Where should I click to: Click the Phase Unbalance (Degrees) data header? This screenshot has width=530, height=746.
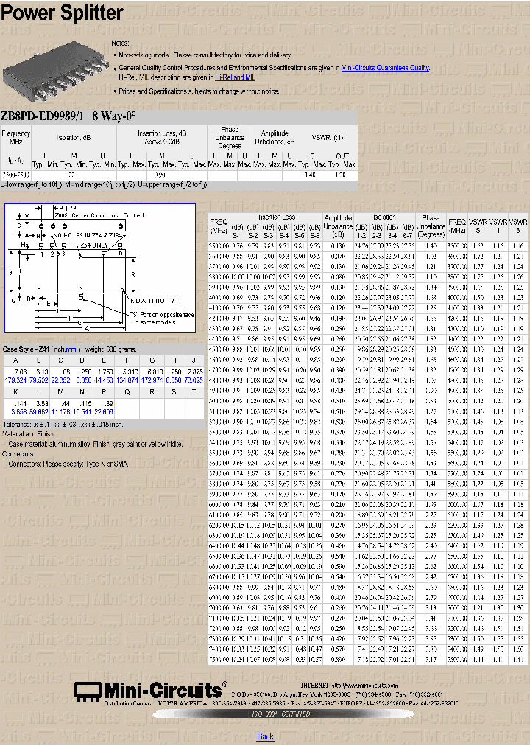(x=431, y=226)
